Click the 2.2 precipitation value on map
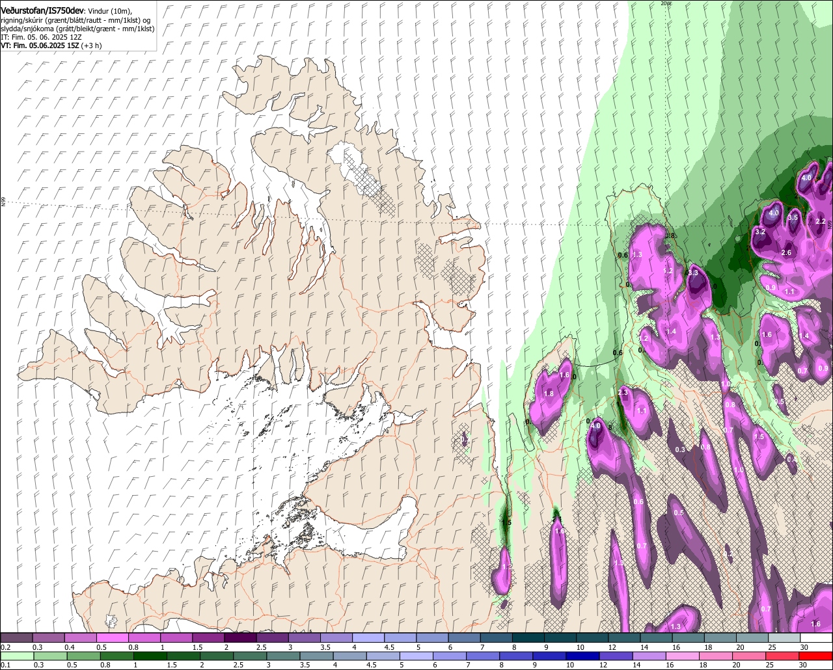The image size is (833, 670). [x=820, y=221]
